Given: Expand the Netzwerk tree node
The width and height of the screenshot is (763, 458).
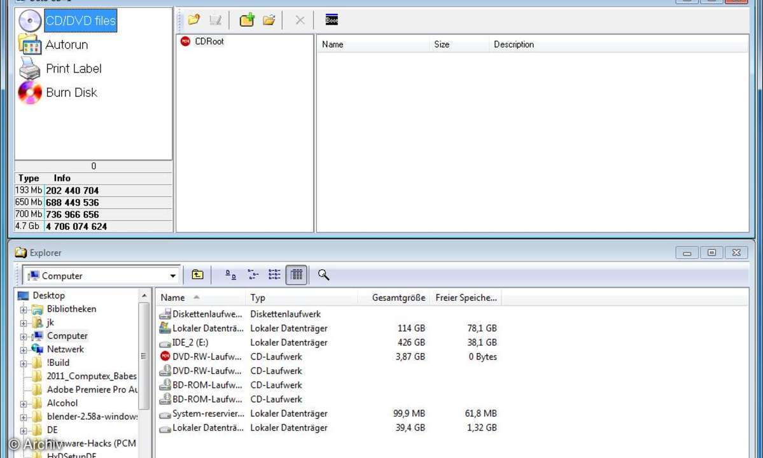Looking at the screenshot, I should pos(24,350).
